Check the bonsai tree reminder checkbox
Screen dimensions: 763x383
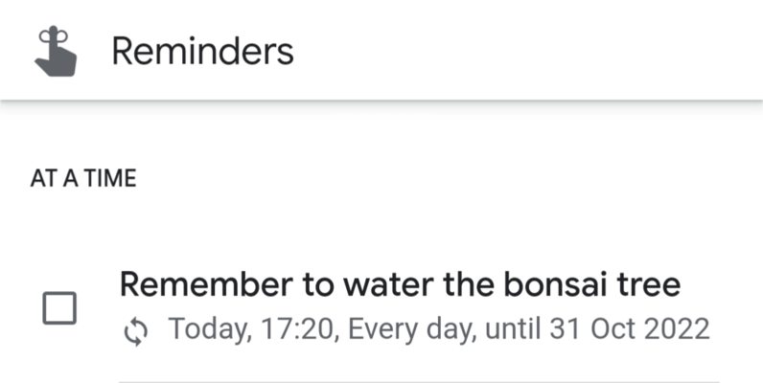59,308
